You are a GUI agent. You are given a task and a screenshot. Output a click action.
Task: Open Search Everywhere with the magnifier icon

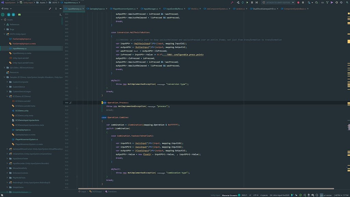346,2
